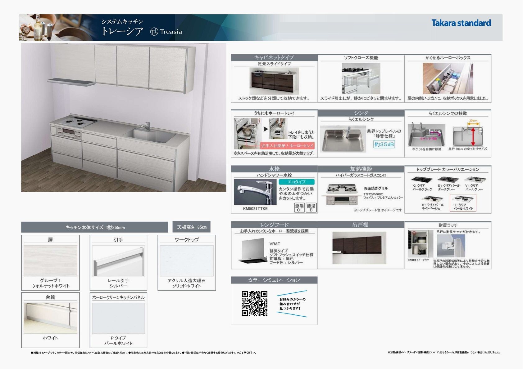Click the Treasia logo emblem in header
The width and height of the screenshot is (523, 369).
(154, 32)
